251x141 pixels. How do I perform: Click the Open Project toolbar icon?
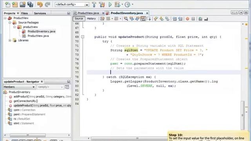22,4
